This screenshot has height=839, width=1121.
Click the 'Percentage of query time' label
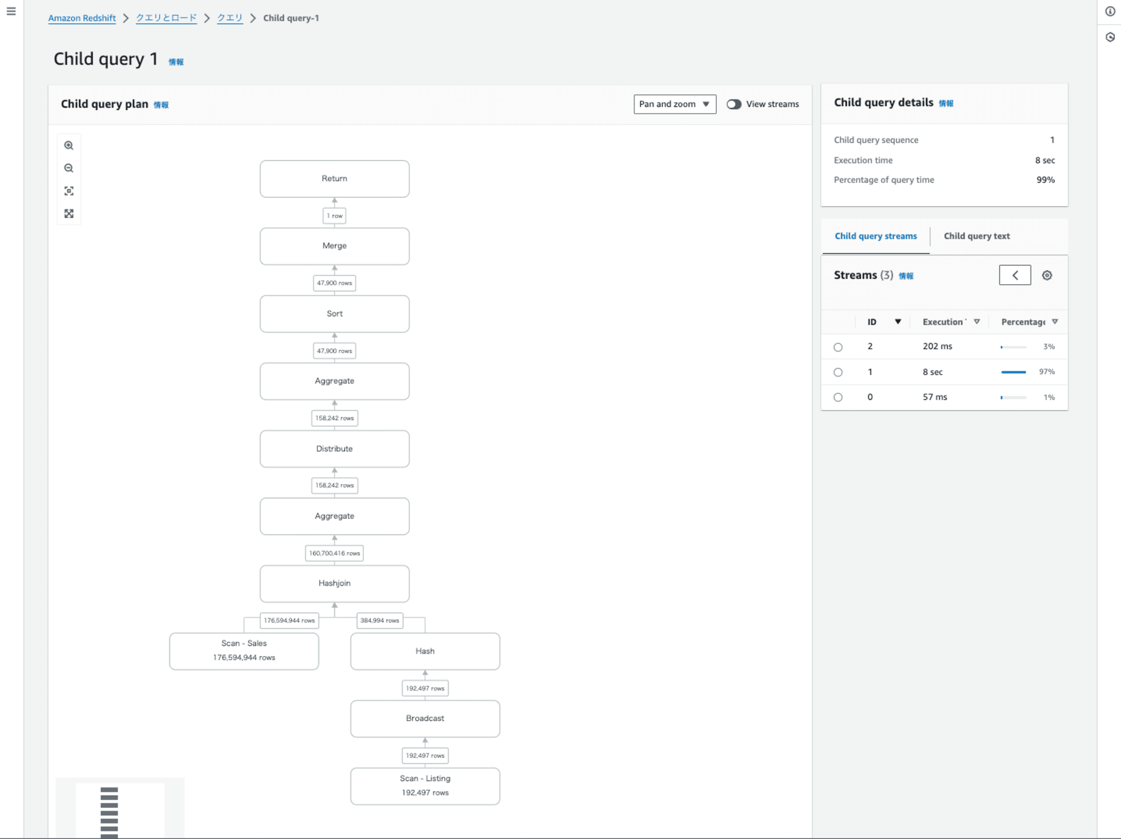[x=884, y=180]
